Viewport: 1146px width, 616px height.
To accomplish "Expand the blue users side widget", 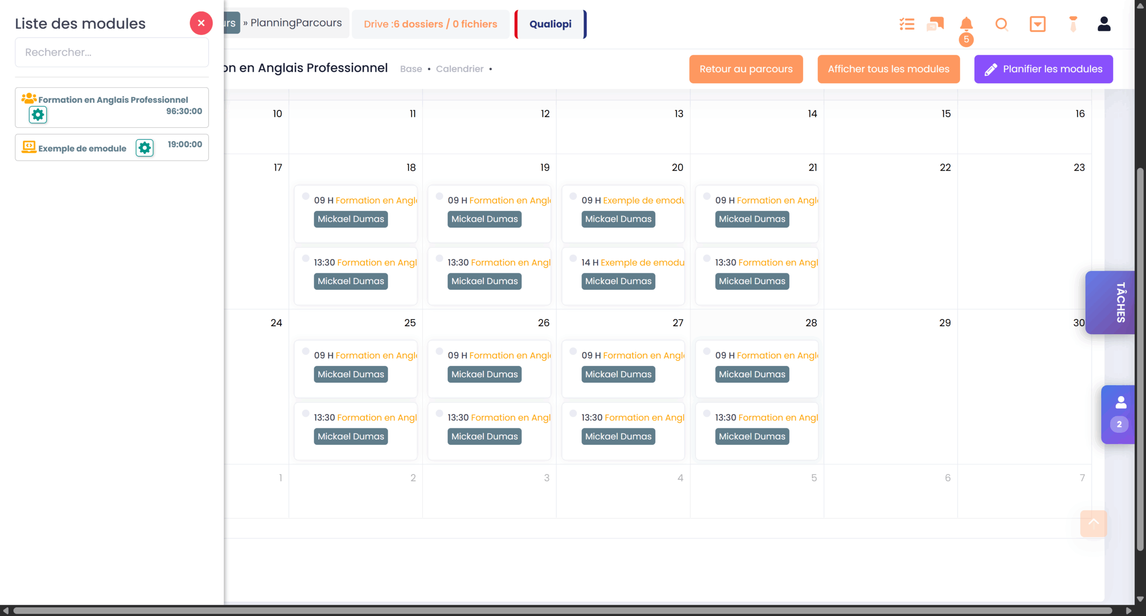I will (1119, 414).
